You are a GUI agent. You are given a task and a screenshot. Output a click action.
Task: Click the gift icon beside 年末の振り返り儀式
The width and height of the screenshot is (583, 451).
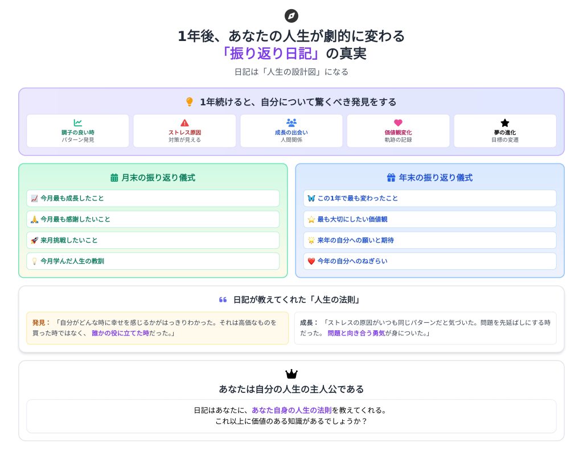tap(391, 178)
